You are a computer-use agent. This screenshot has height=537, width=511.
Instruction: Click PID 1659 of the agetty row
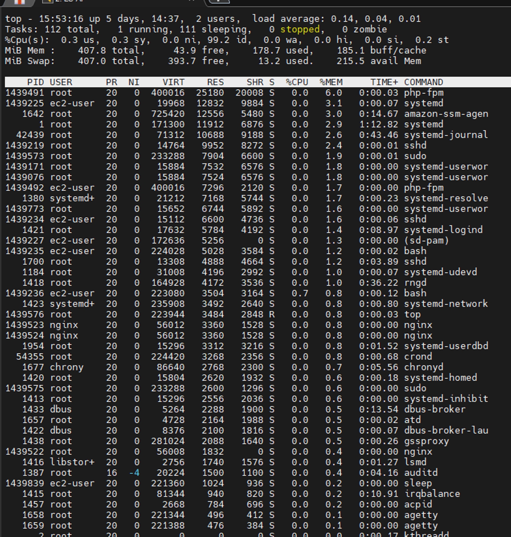[x=33, y=526]
